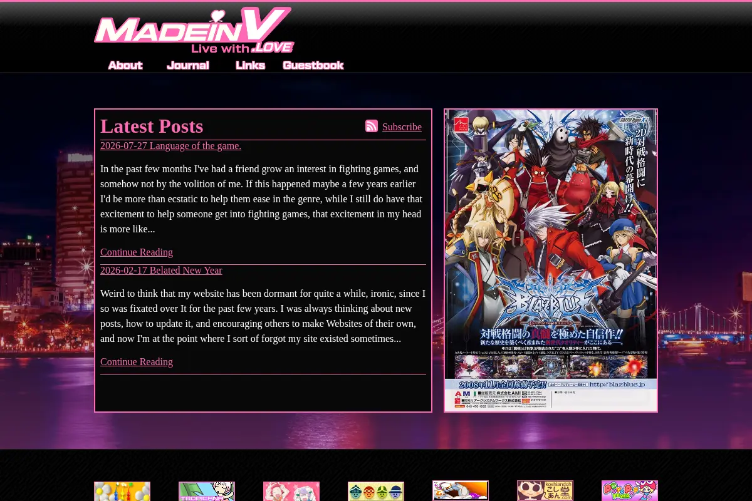Click the four round faces web badge

(376, 492)
